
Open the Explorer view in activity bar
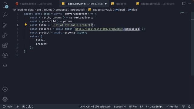[5, 5]
